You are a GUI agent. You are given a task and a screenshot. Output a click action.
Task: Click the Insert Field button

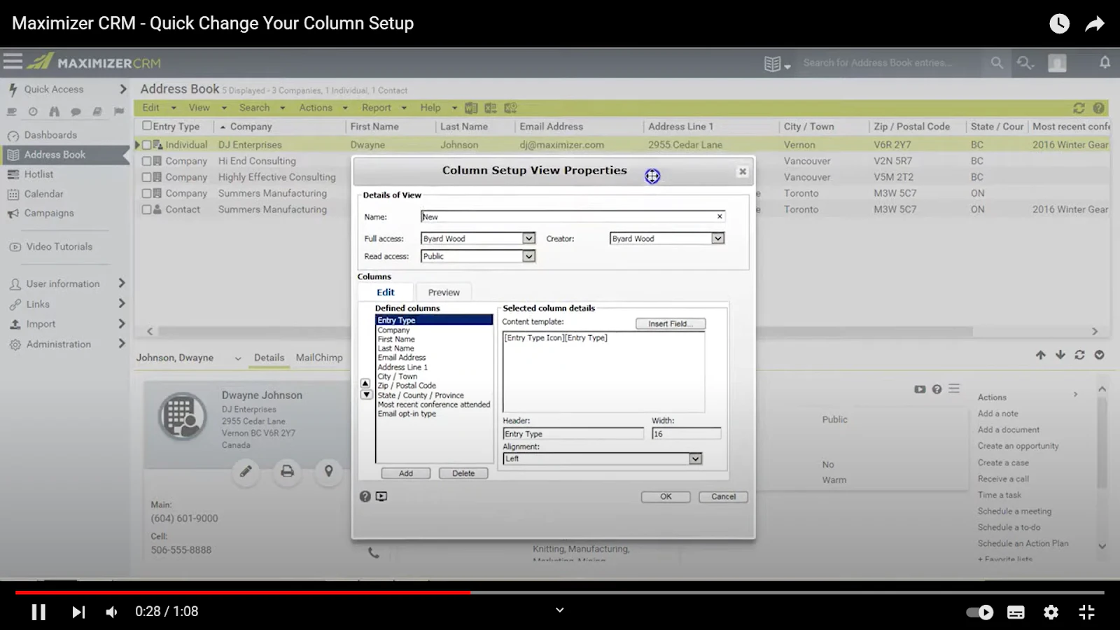(x=671, y=323)
